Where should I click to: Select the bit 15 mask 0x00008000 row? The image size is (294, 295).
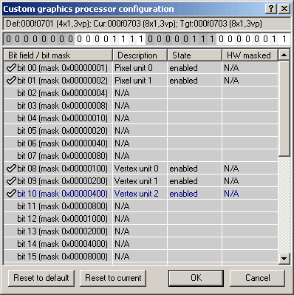(x=141, y=257)
